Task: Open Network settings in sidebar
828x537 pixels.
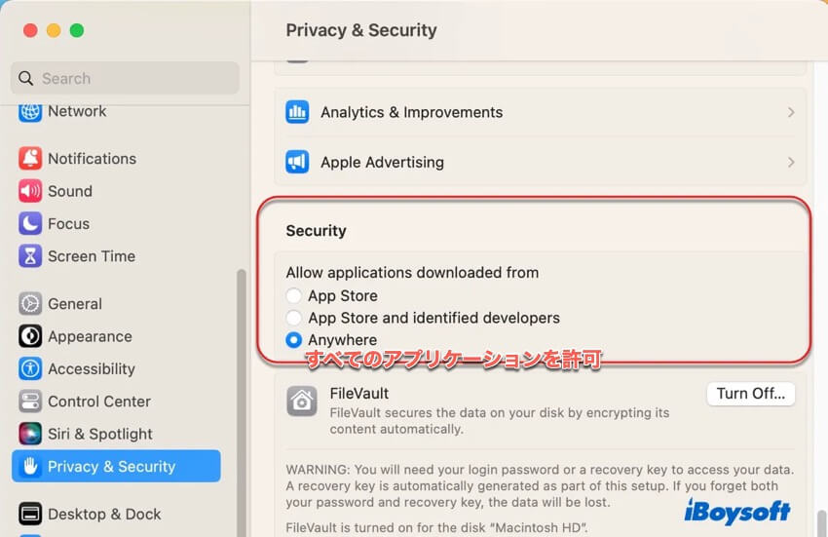Action: [76, 111]
